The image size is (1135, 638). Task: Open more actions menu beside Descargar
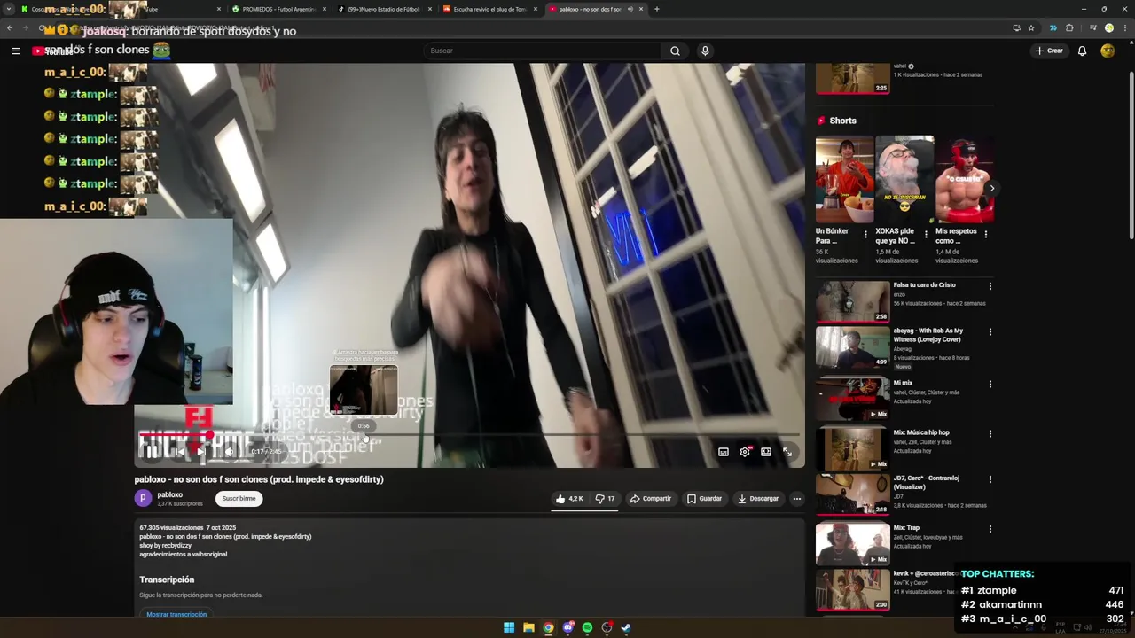(796, 499)
